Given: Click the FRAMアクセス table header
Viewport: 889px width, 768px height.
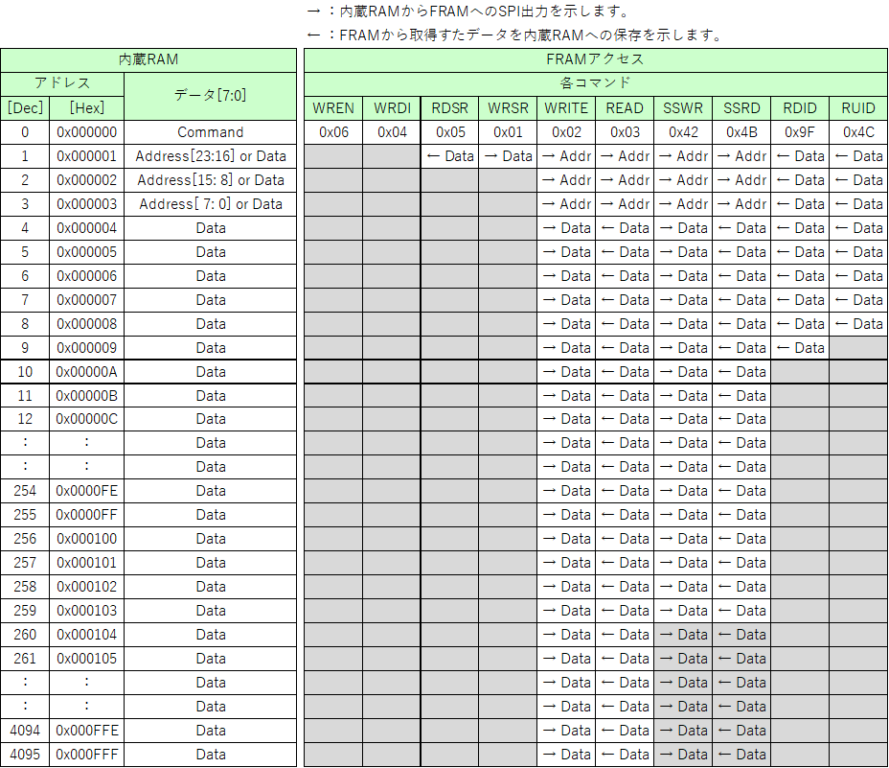Looking at the screenshot, I should coord(595,59).
